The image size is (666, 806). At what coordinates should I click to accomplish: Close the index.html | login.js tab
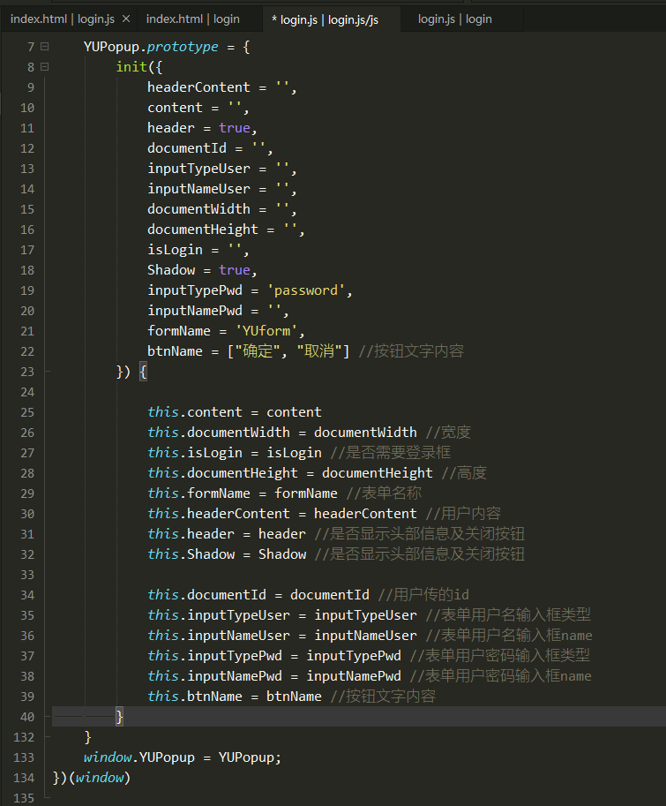[126, 19]
